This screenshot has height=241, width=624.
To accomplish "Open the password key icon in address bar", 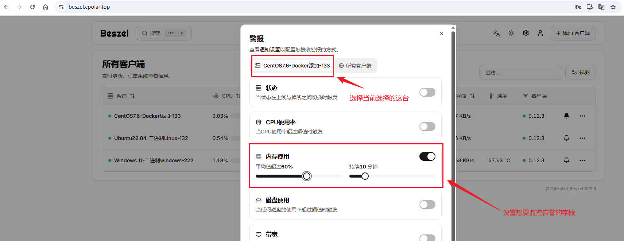I will [578, 7].
